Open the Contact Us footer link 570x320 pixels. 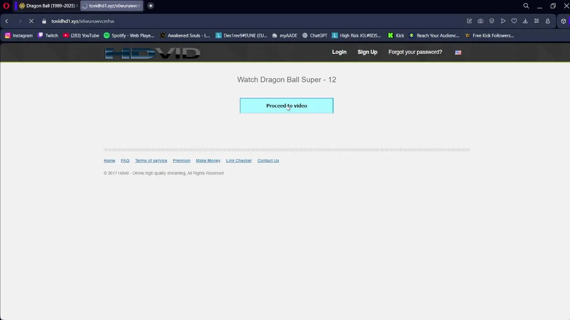coord(268,160)
